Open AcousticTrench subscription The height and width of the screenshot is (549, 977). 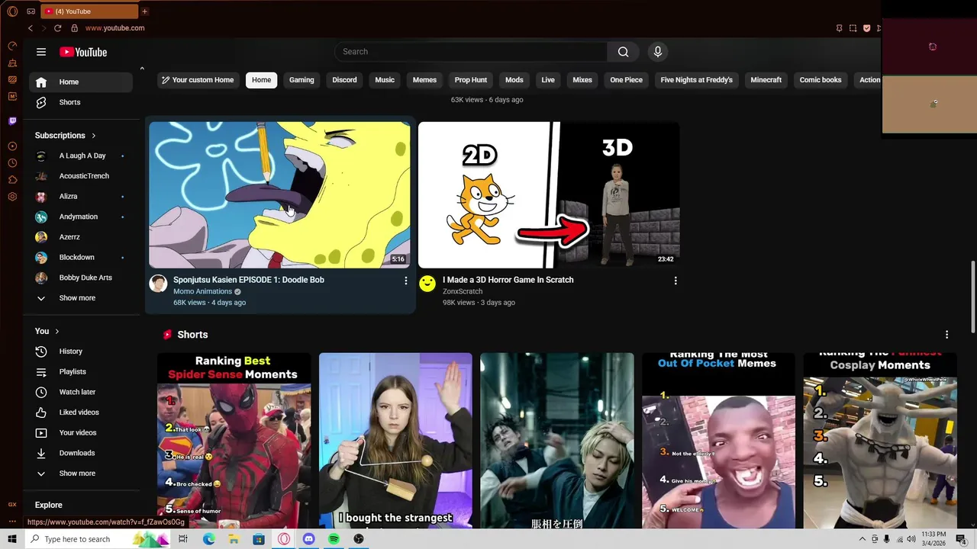[x=81, y=176]
